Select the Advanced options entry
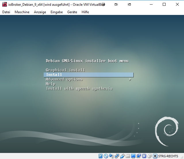Image resolution: width=184 pixels, height=159 pixels. [64, 79]
